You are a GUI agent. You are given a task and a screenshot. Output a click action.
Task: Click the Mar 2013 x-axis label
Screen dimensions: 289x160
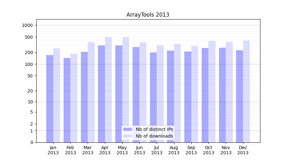tap(88, 150)
